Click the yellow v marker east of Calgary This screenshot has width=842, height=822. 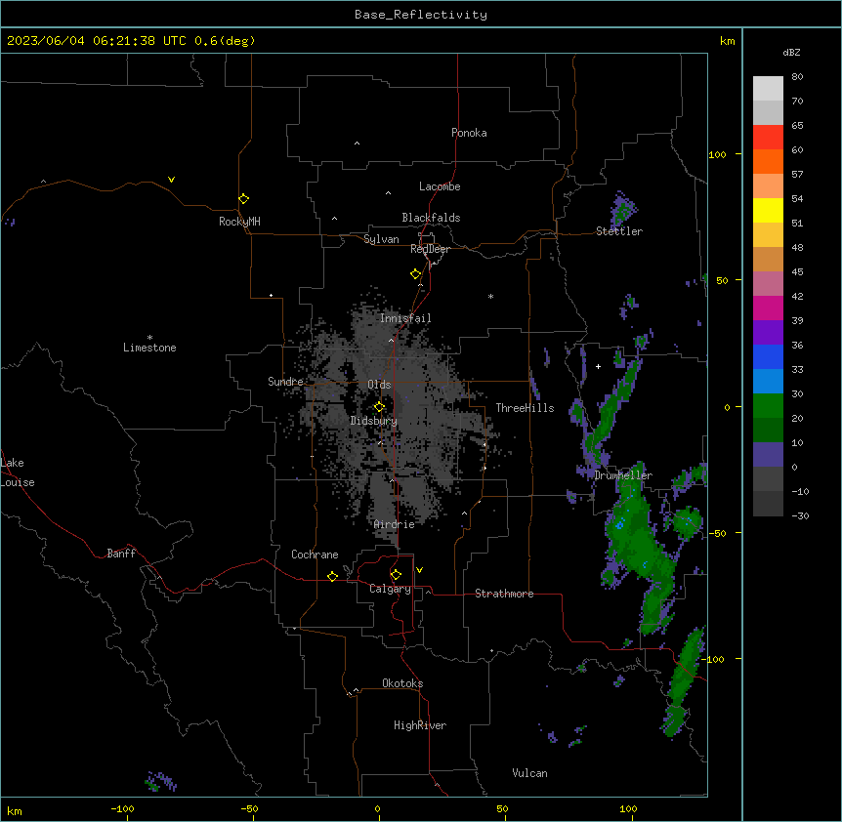click(419, 570)
